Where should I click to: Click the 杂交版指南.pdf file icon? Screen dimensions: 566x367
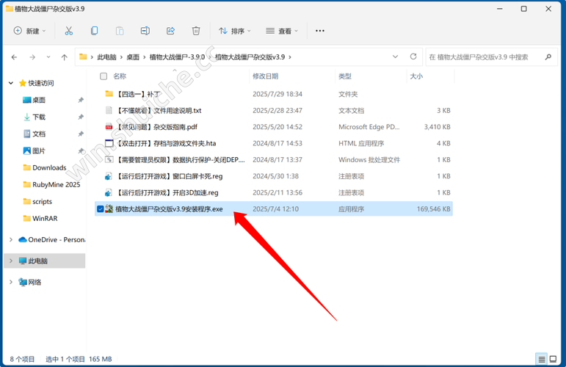(109, 127)
